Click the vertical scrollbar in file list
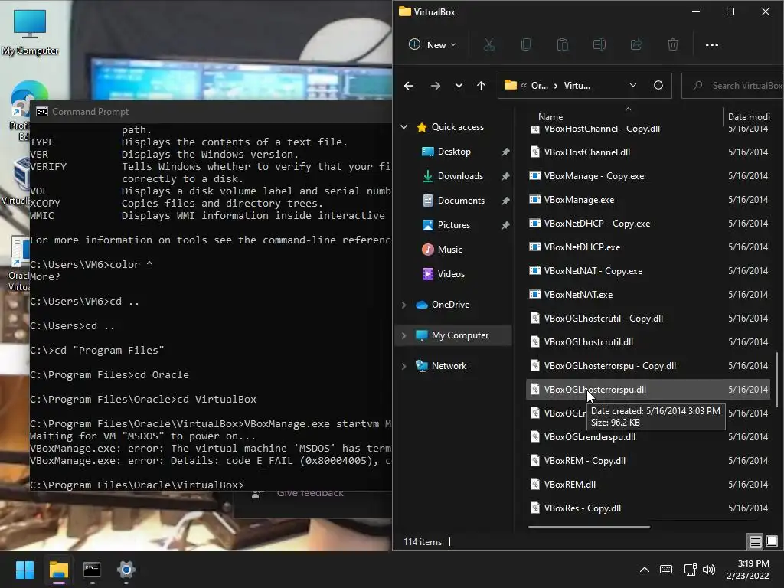 pos(777,380)
